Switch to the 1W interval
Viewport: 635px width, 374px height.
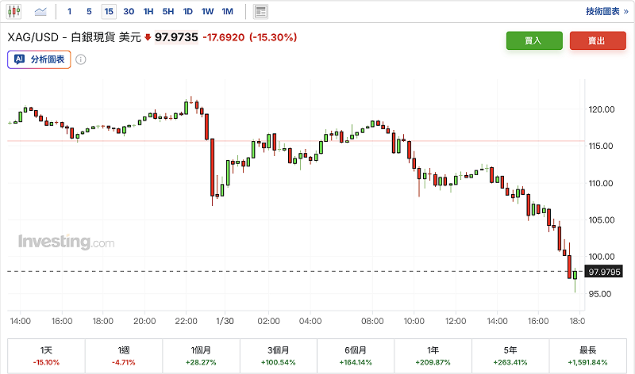(x=207, y=12)
